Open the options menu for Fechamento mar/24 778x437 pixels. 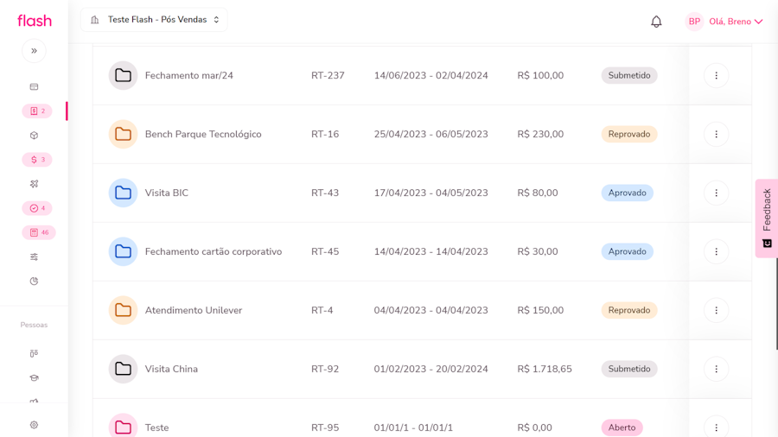click(x=716, y=75)
